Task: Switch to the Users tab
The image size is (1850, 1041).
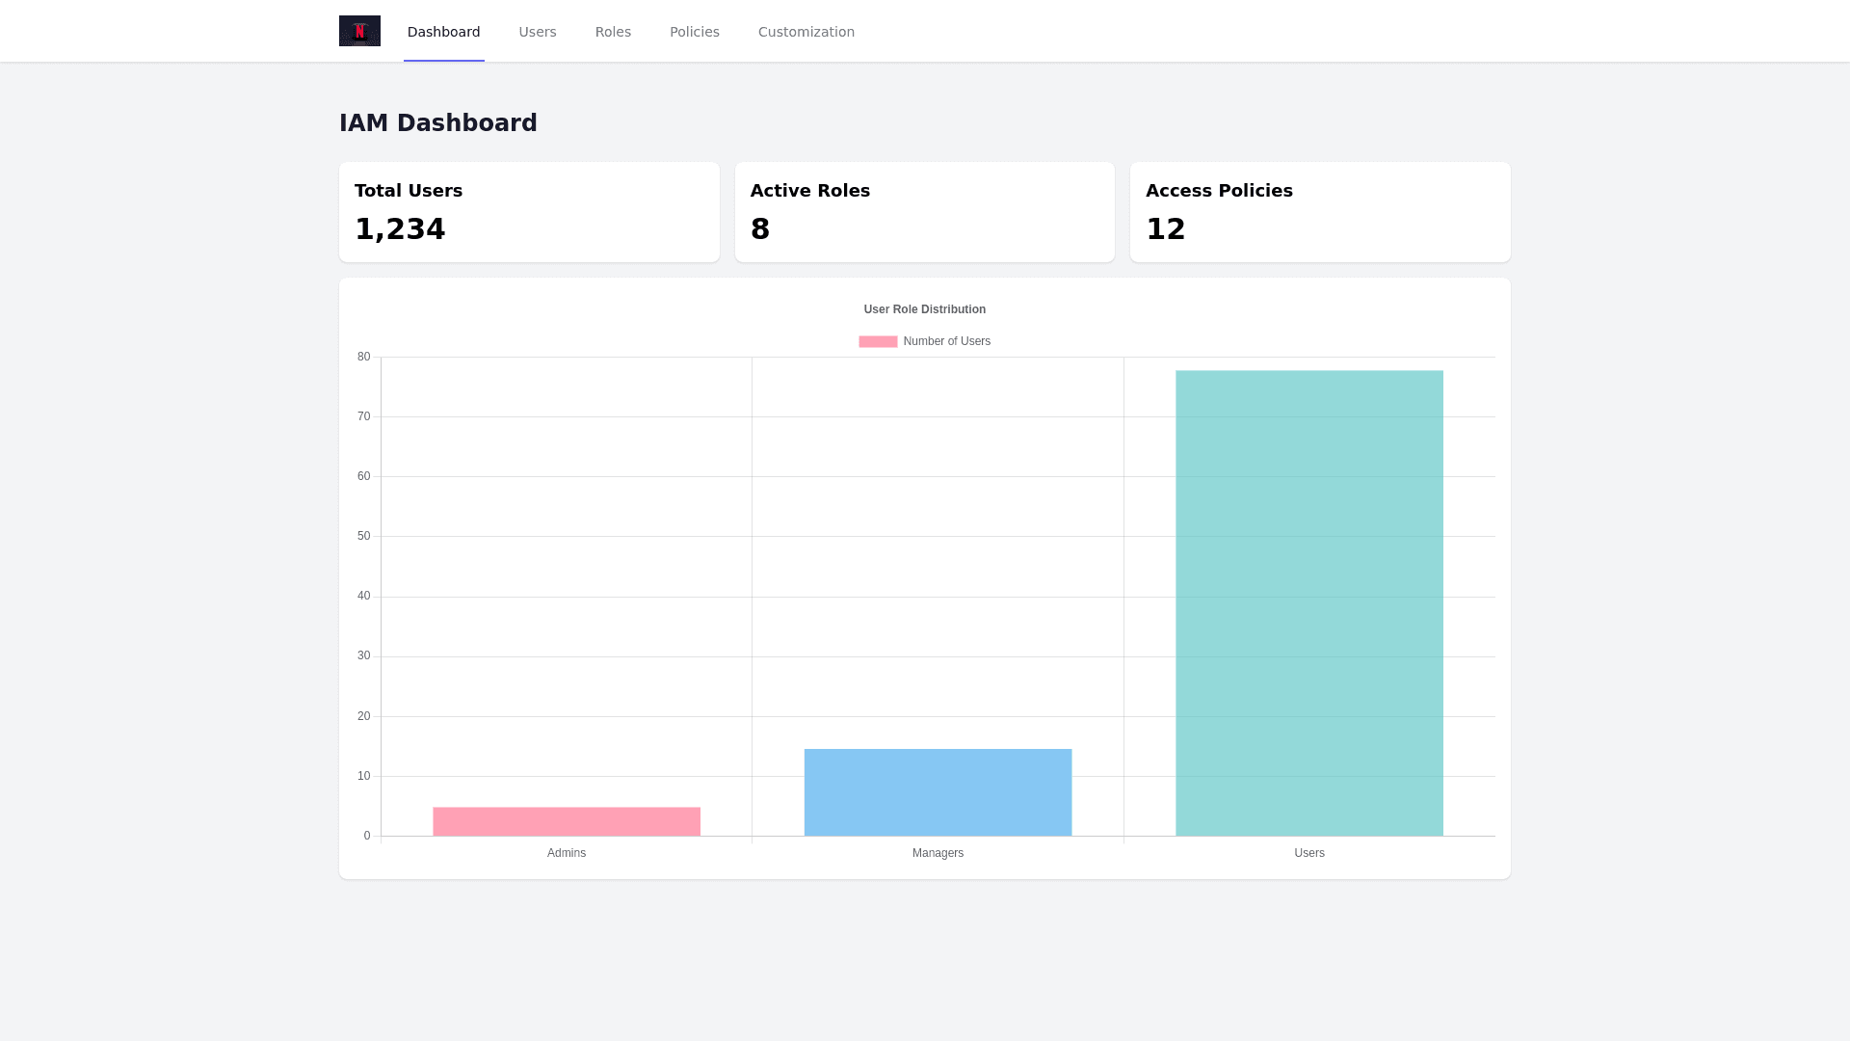Action: tap(538, 32)
